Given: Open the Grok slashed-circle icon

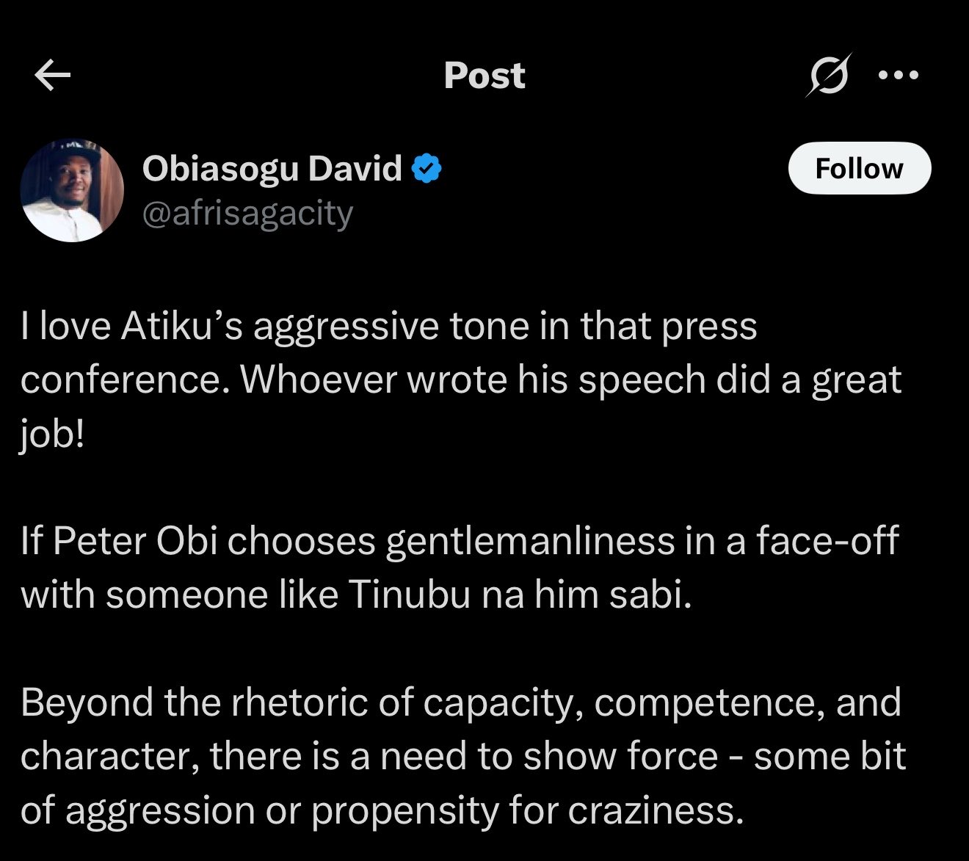Looking at the screenshot, I should pyautogui.click(x=828, y=75).
